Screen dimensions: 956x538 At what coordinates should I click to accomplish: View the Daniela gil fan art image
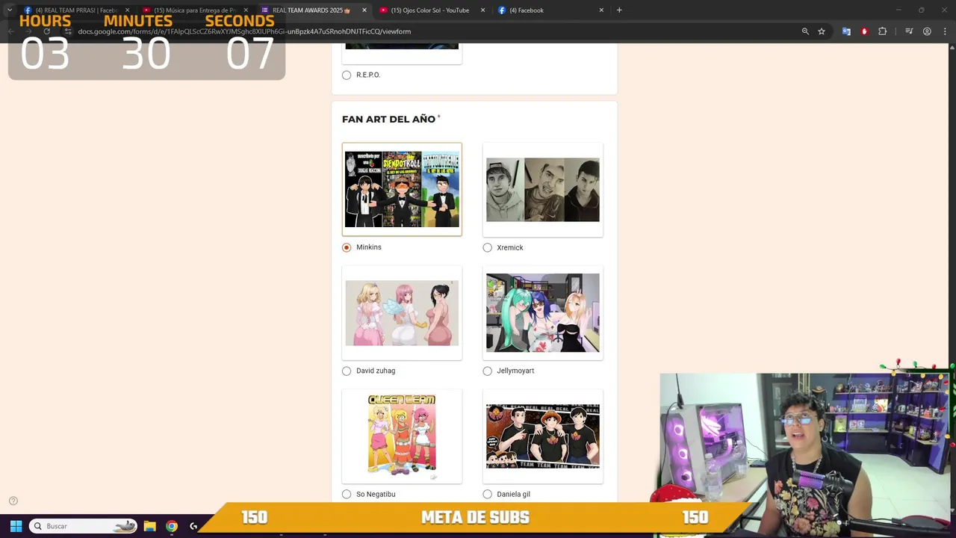click(x=543, y=436)
